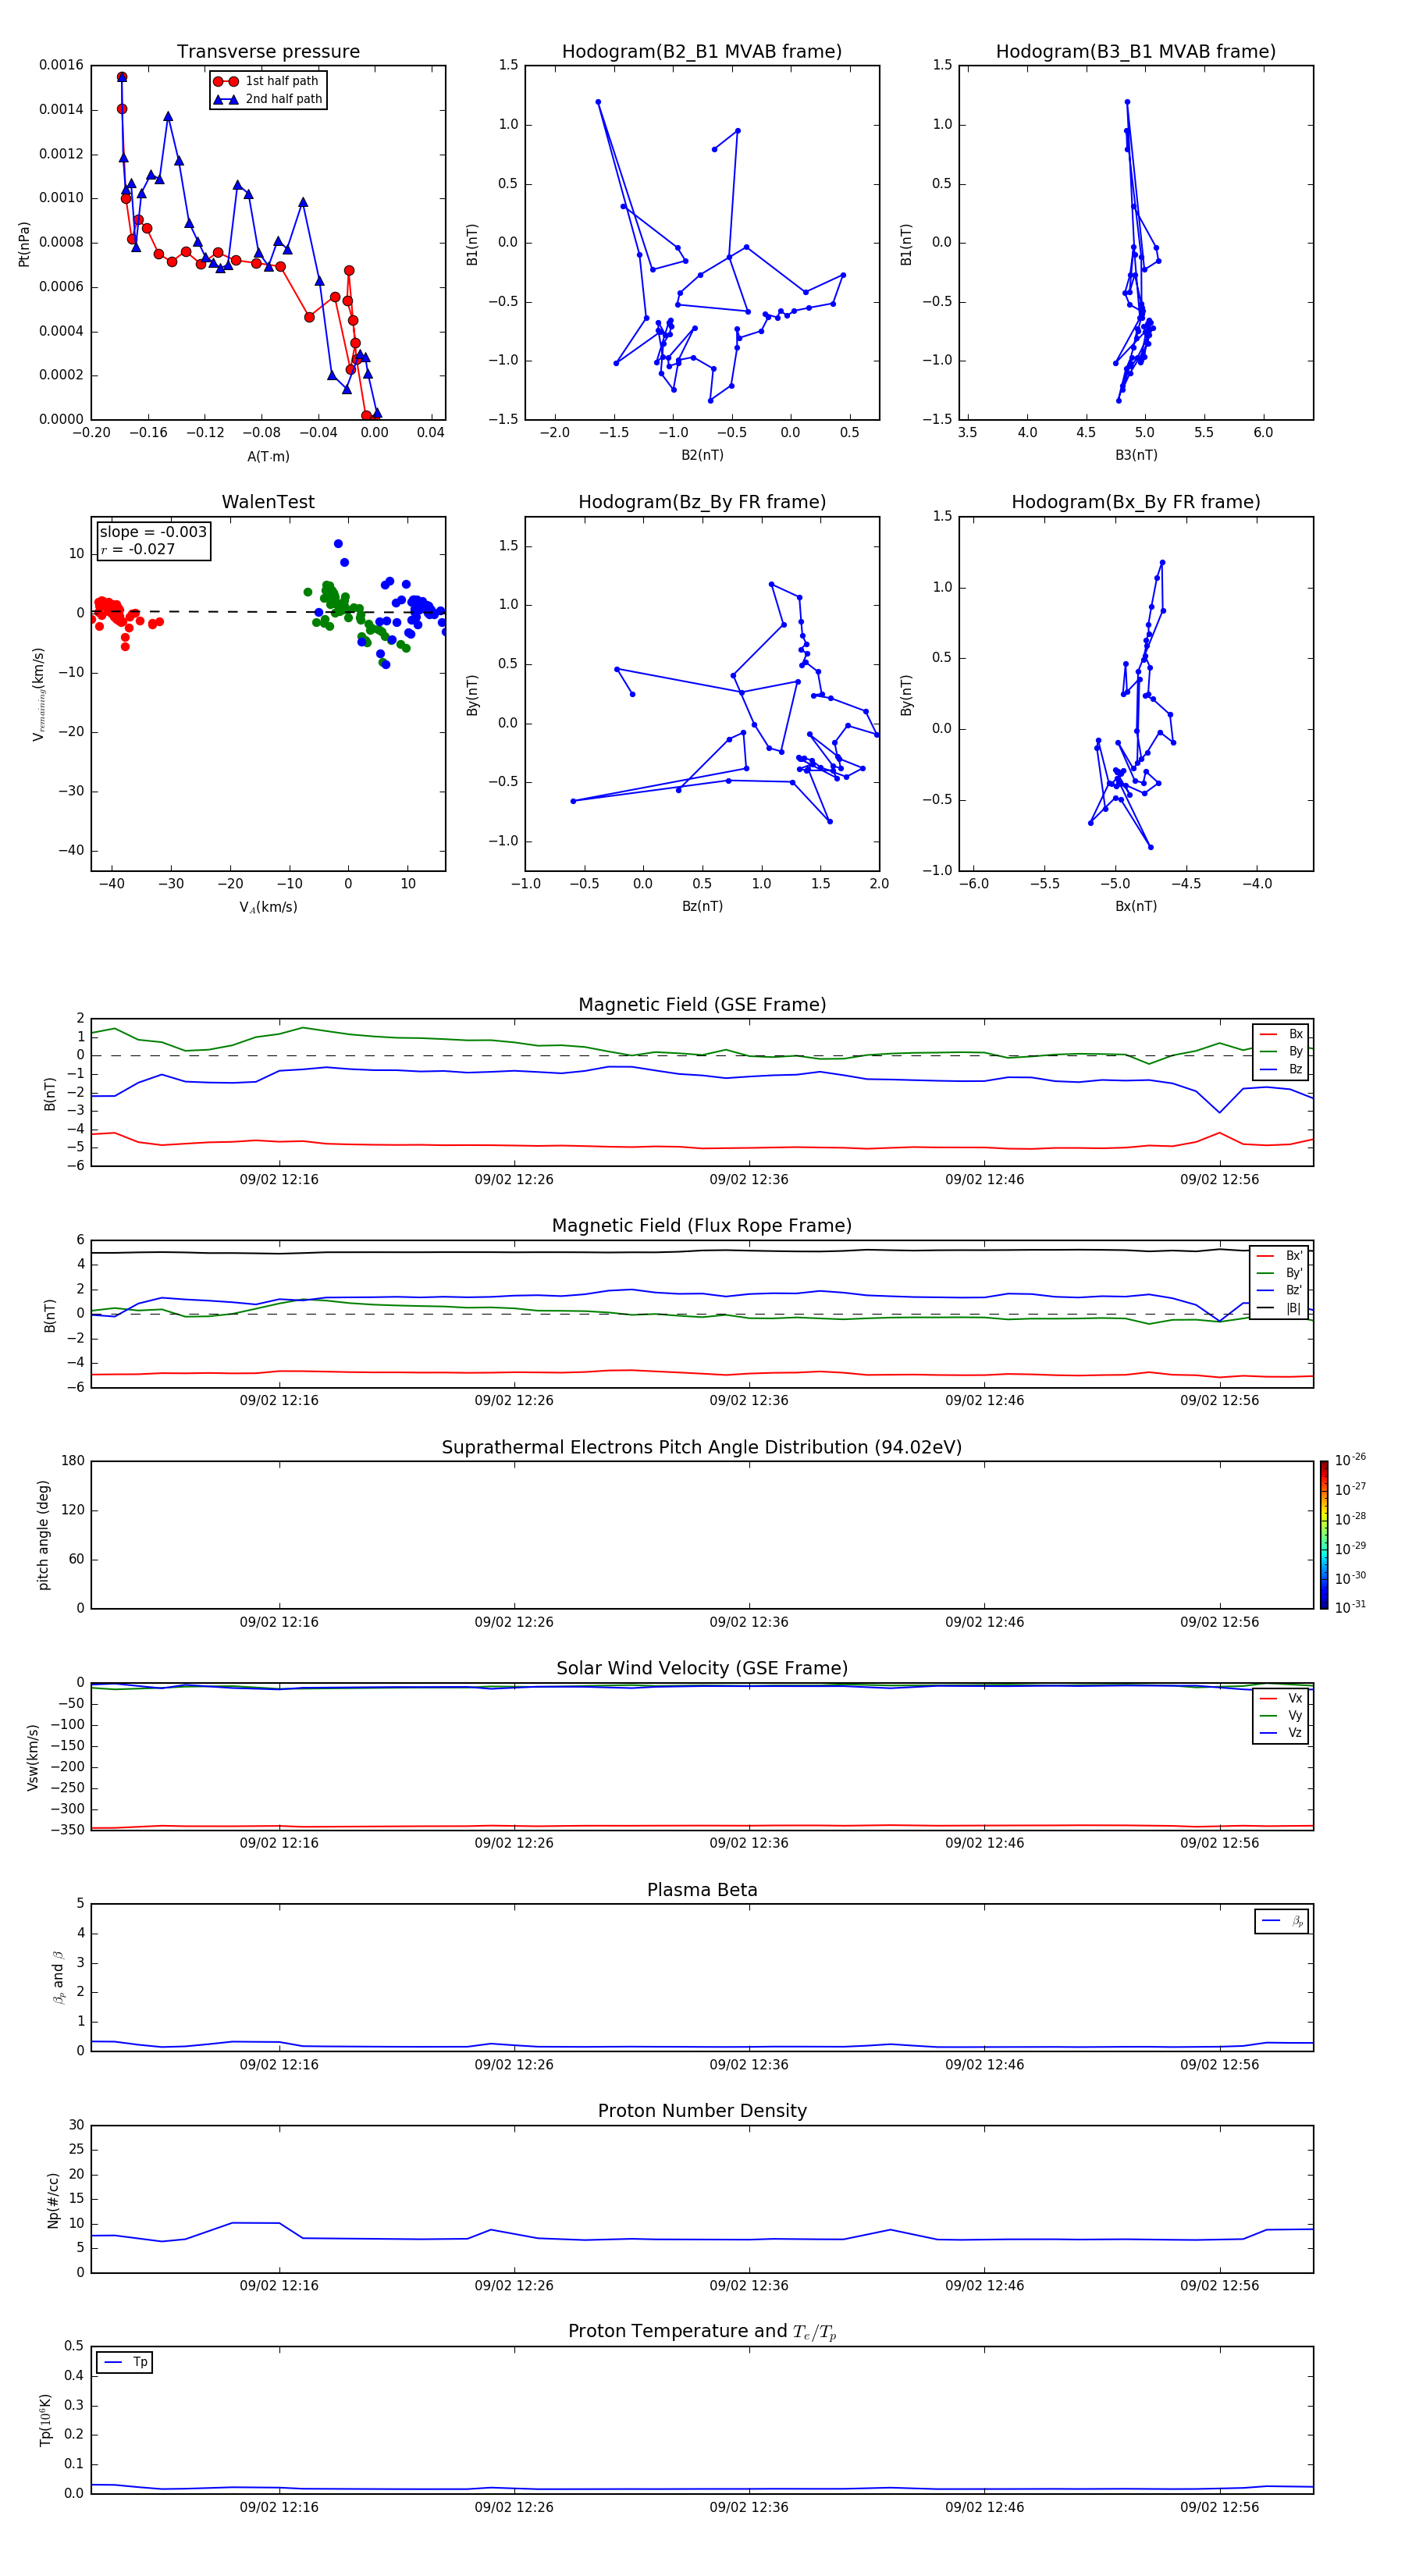Select 'Bx' in GSE magnetic field legend
Viewport: 1405px width, 2576px height.
(x=1282, y=1034)
